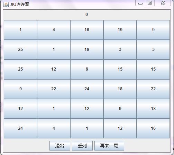Pick the 18 tile between 24 and 22
This screenshot has width=174, height=155.
120,89
